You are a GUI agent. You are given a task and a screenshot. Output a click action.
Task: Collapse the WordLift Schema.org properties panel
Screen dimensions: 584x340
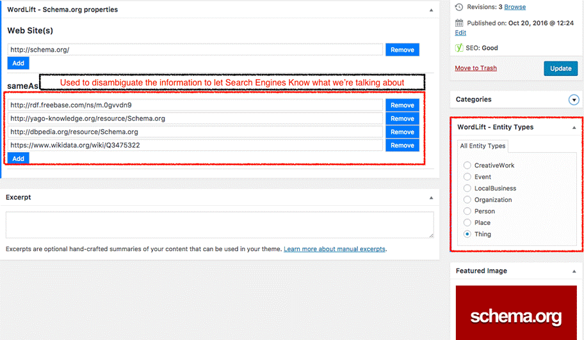click(431, 10)
